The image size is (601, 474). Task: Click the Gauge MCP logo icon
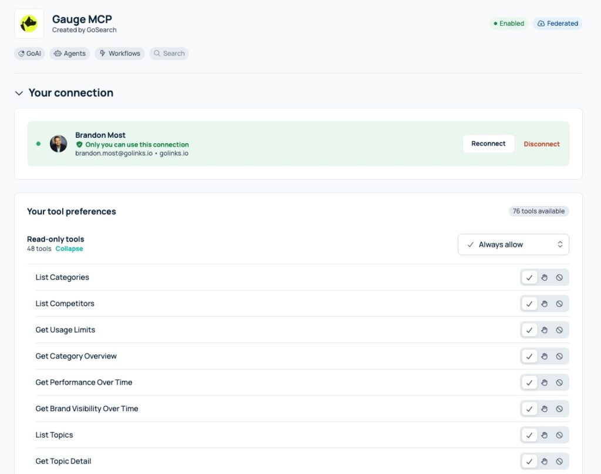[29, 23]
